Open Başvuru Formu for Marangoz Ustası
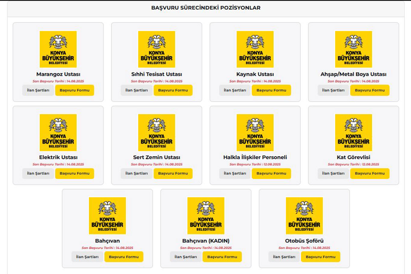 tap(75, 90)
